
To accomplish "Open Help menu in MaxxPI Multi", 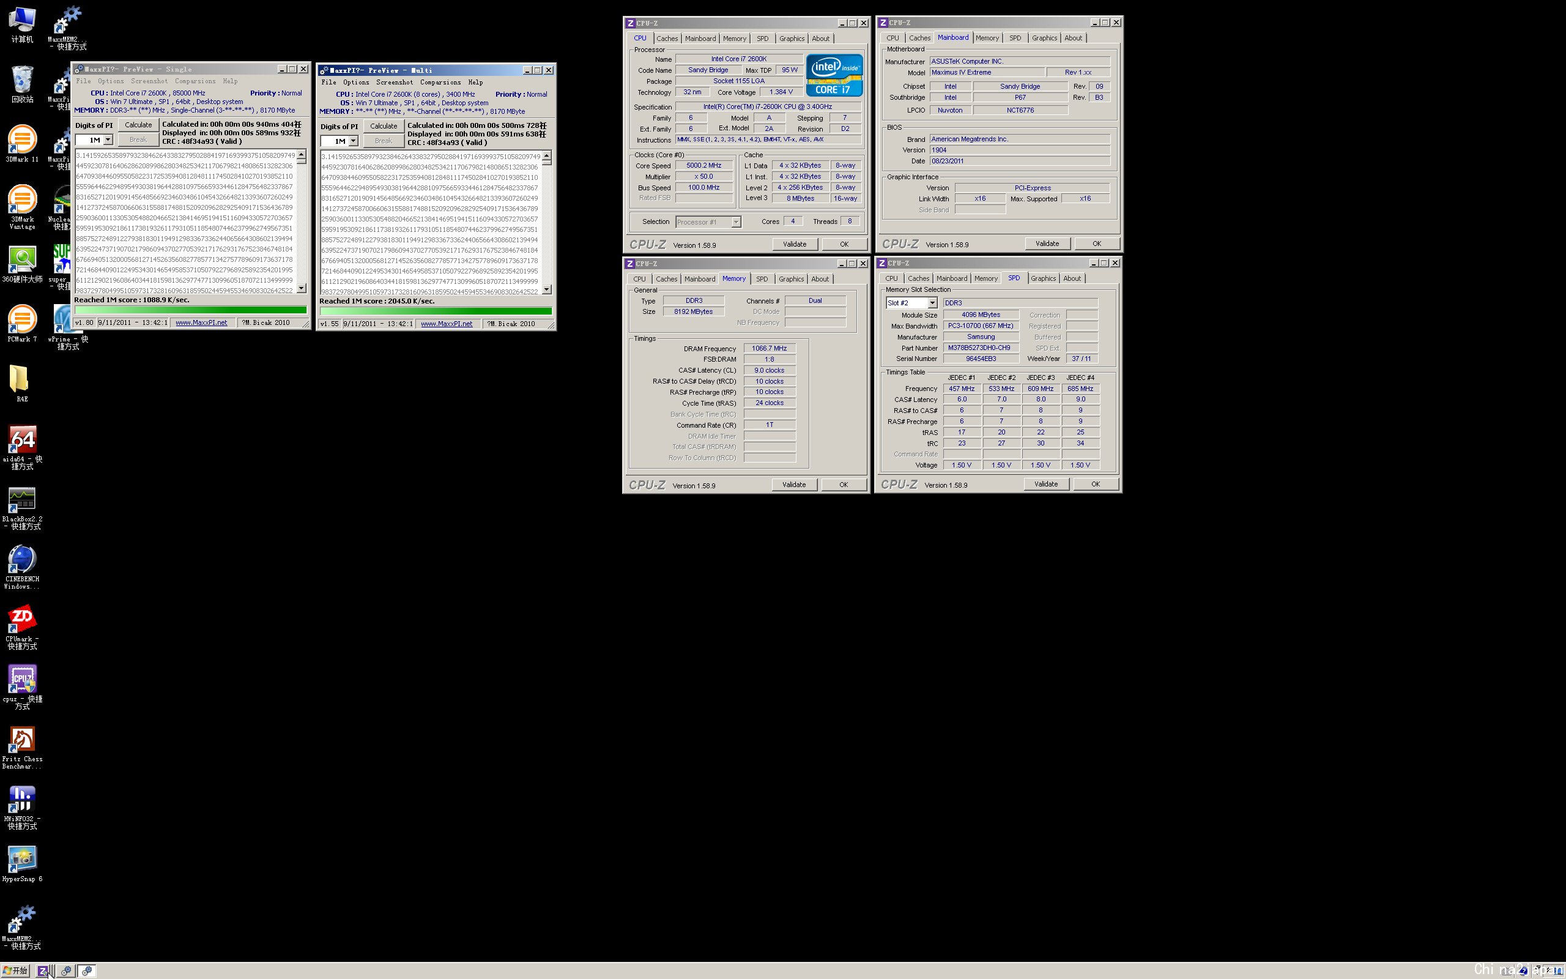I will tap(476, 82).
